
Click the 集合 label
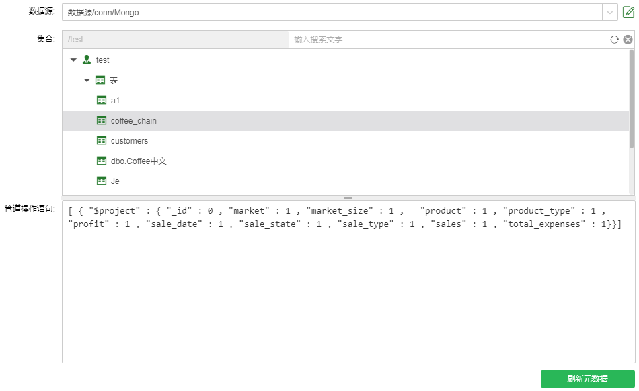46,39
